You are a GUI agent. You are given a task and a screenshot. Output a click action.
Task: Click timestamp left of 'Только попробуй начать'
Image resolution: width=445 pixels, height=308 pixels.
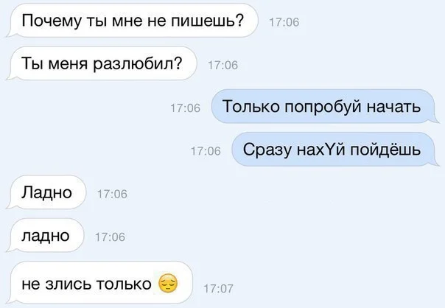(186, 108)
